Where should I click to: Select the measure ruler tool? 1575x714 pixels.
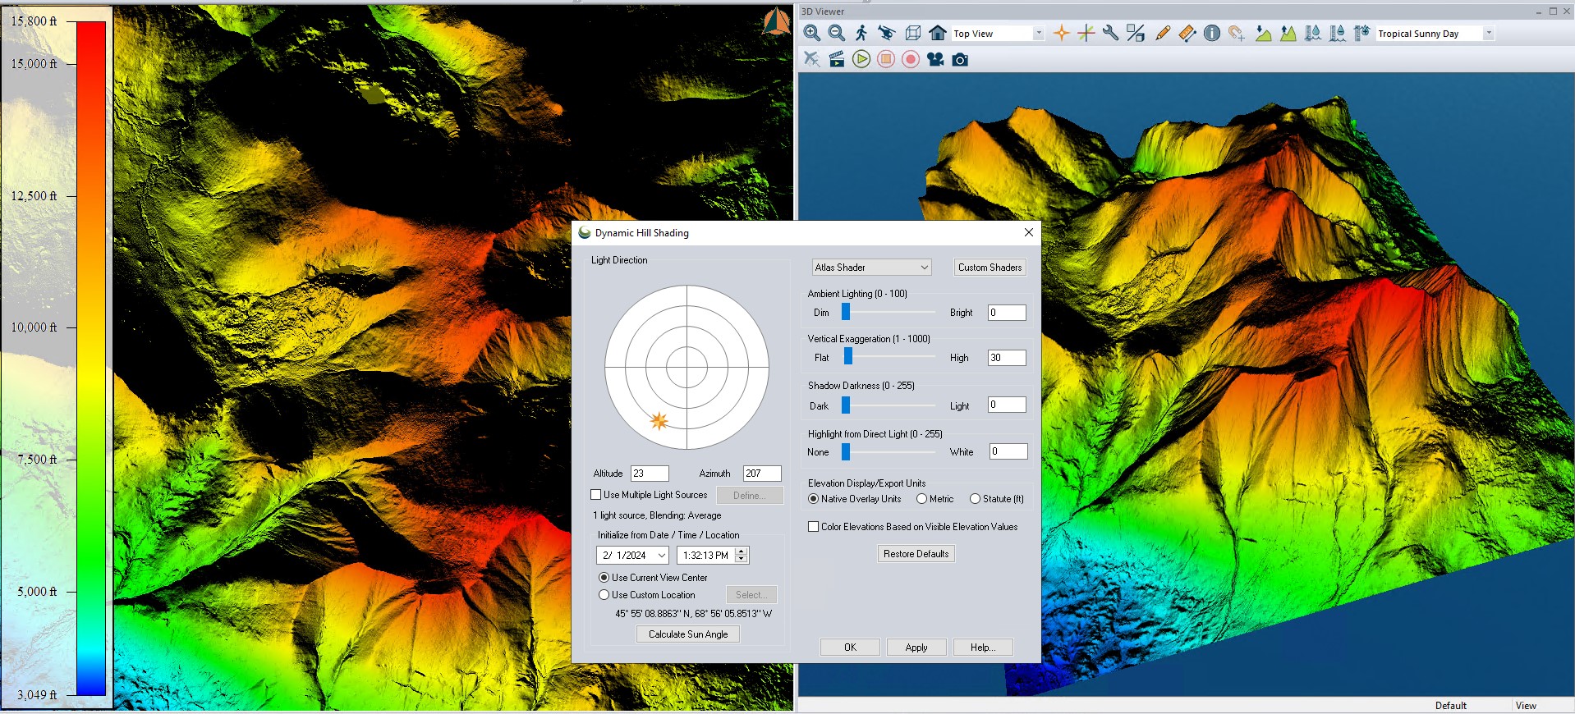(x=1187, y=33)
